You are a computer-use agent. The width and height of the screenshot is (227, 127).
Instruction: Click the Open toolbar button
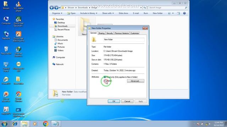tap(71, 13)
